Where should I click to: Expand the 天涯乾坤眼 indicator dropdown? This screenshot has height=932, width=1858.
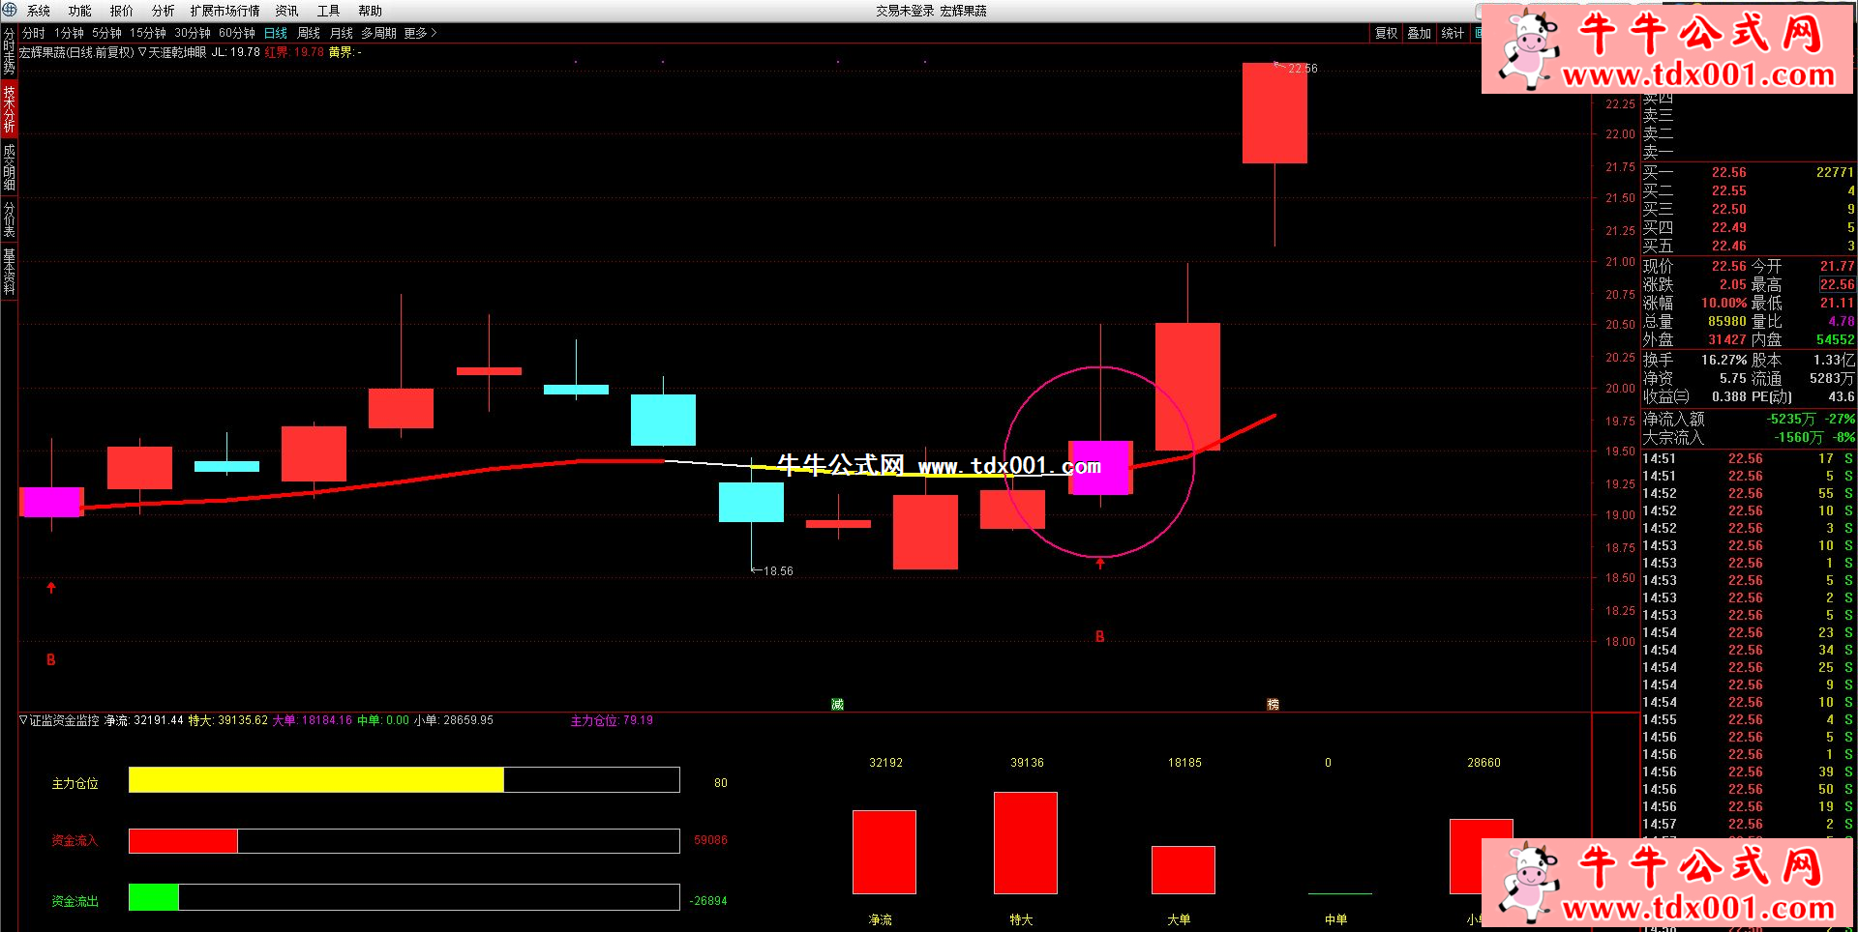142,52
